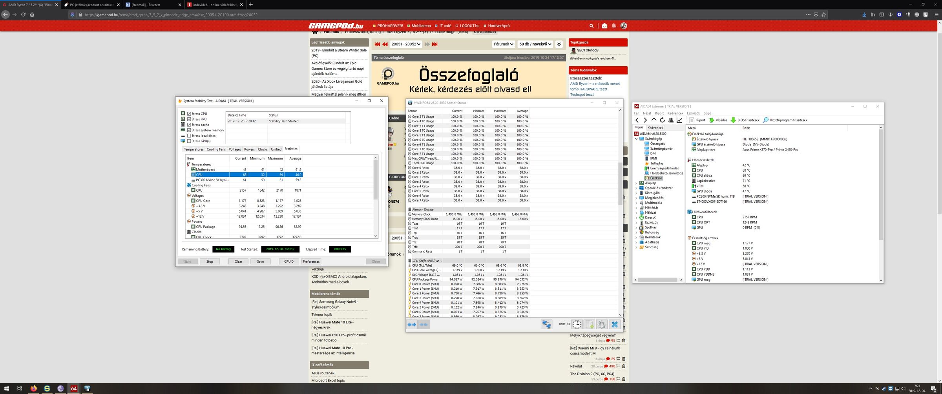
Task: Open HWiNFO sensor settings gear icon
Action: (x=602, y=325)
